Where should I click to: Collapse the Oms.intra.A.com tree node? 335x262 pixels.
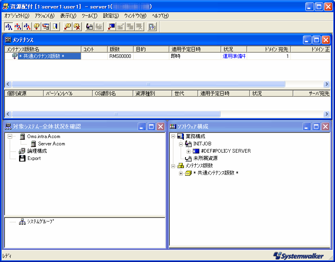click(x=9, y=136)
